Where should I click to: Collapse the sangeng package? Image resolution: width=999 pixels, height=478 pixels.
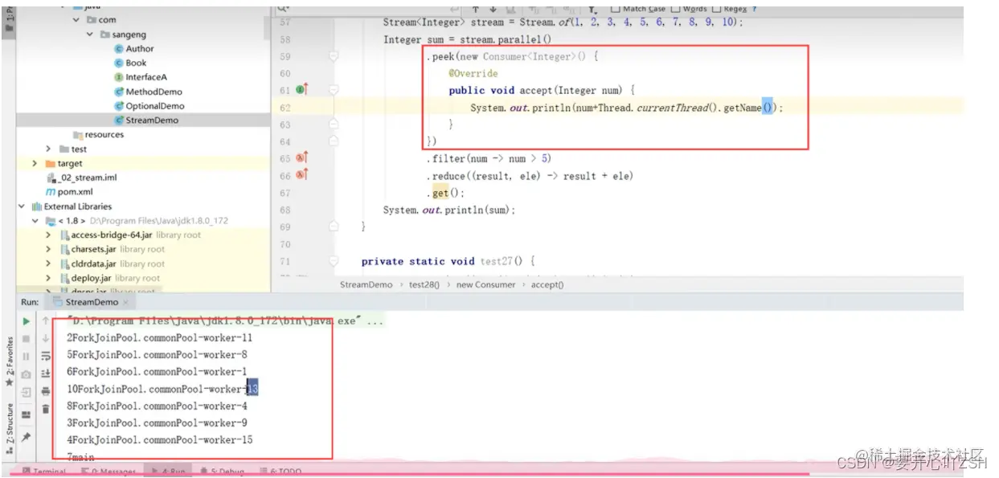point(90,35)
